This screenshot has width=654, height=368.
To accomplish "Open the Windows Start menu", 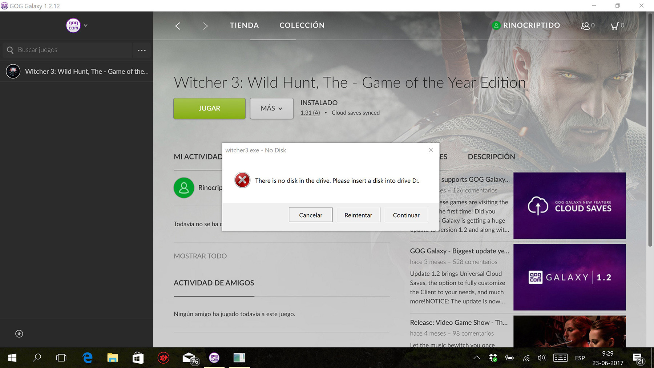I will tap(12, 358).
